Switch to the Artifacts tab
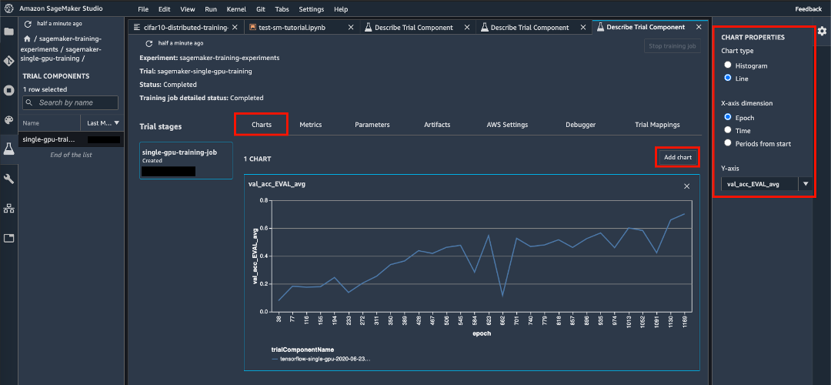Screen dimensions: 831x385 (437, 125)
